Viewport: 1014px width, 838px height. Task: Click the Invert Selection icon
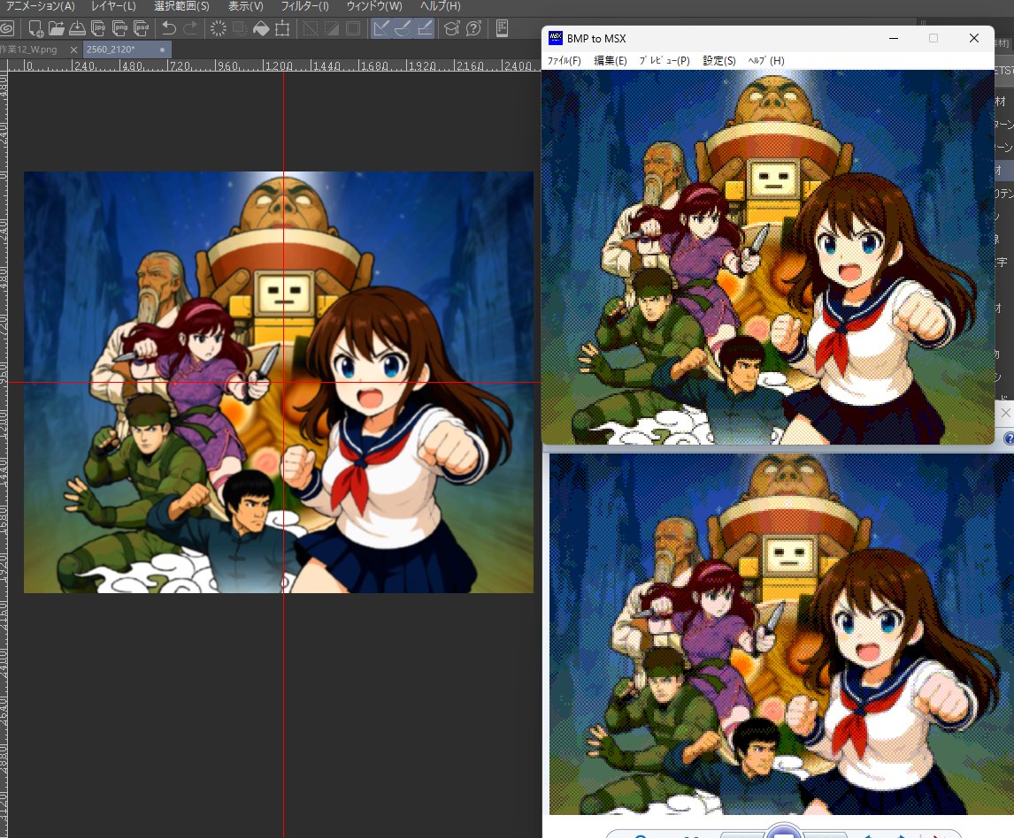tap(332, 28)
